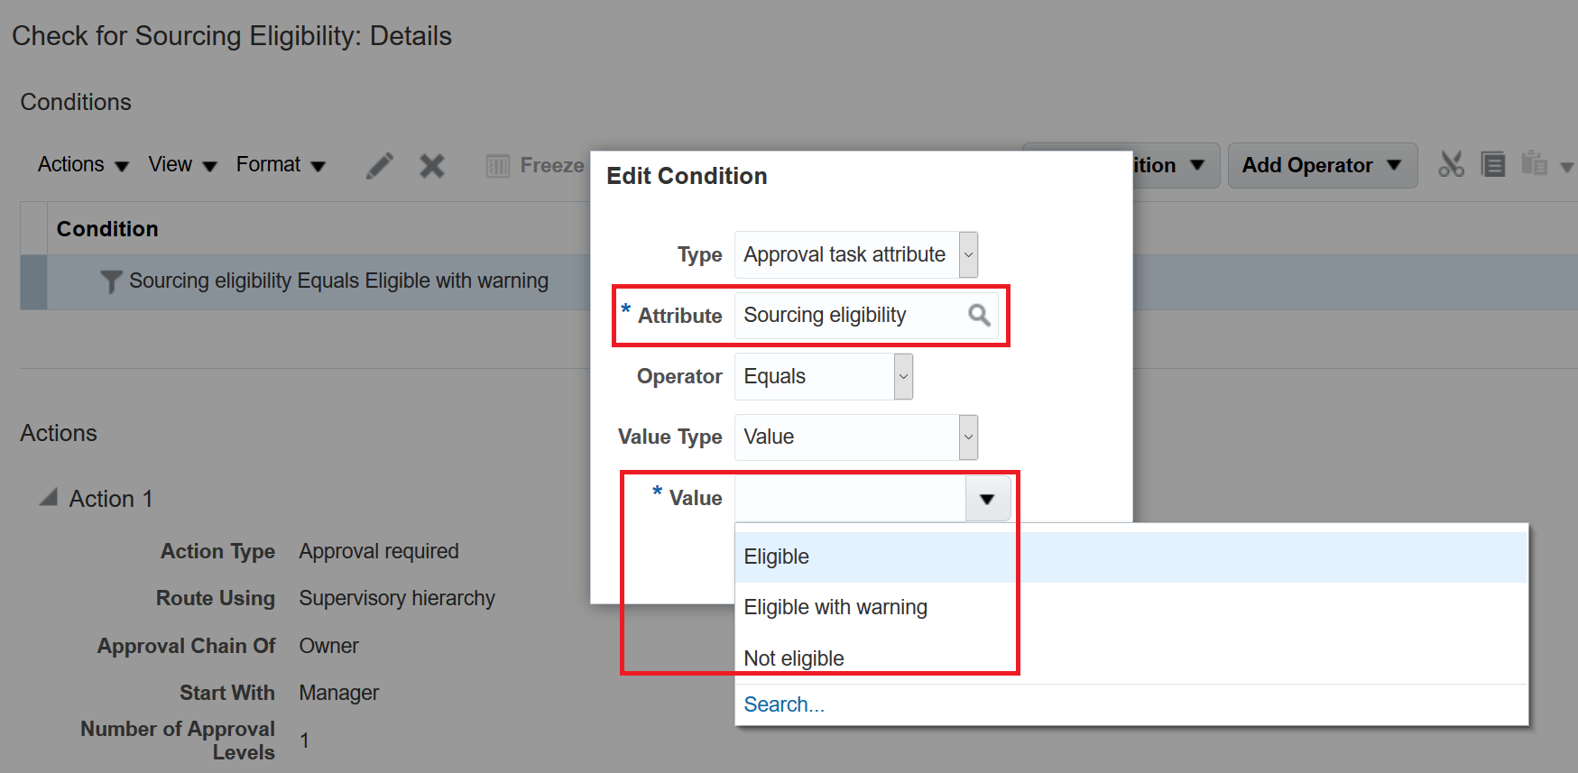The height and width of the screenshot is (773, 1578).
Task: Click the copy icon beside scissors
Action: (1493, 165)
